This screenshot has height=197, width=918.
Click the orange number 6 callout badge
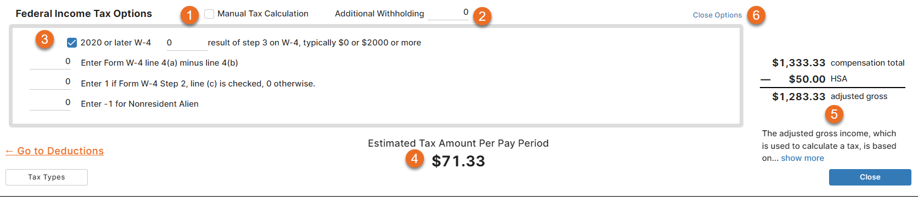(x=756, y=15)
